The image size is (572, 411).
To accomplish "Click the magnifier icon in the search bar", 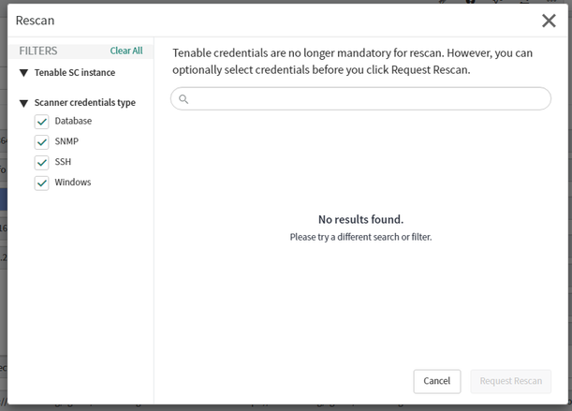I will [x=183, y=99].
